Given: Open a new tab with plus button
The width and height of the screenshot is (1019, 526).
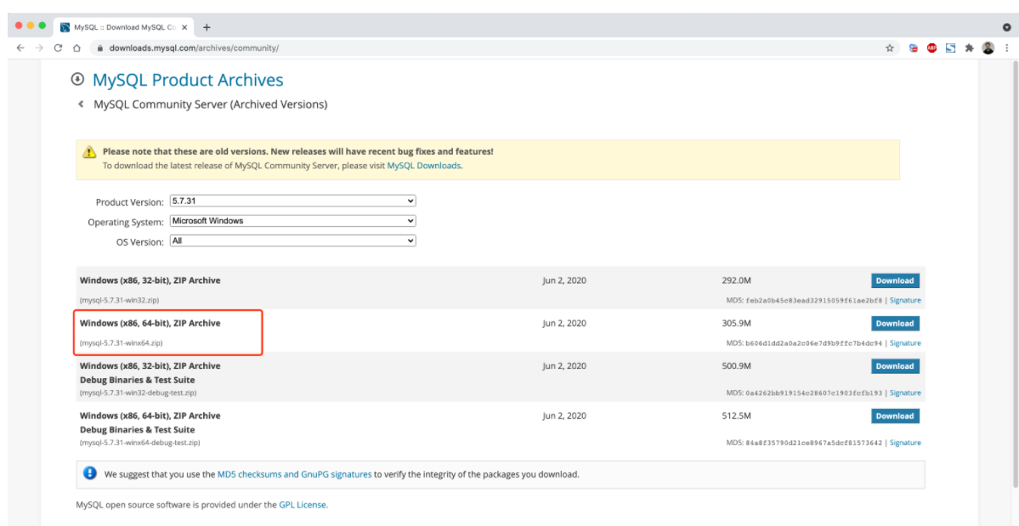Looking at the screenshot, I should 207,26.
